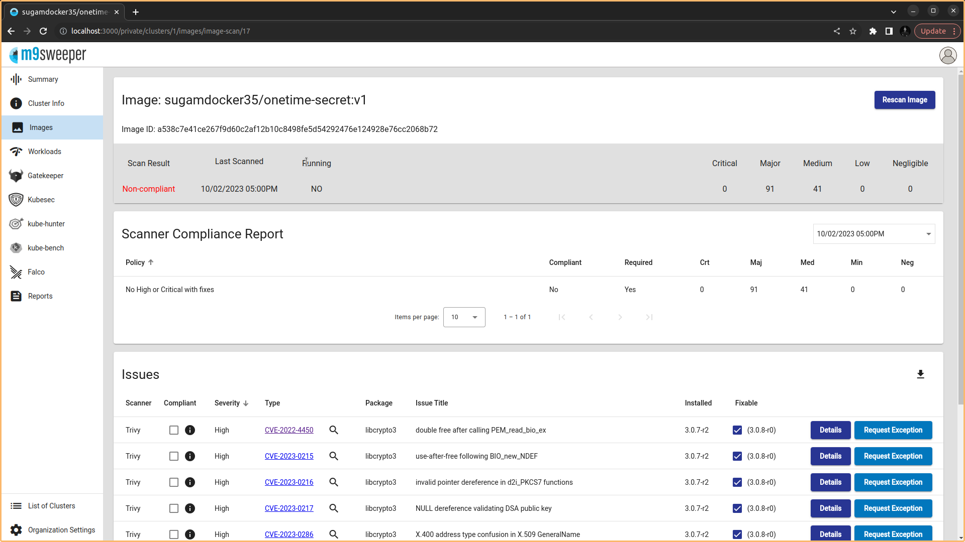Select Workloads in the sidebar menu

click(x=44, y=152)
